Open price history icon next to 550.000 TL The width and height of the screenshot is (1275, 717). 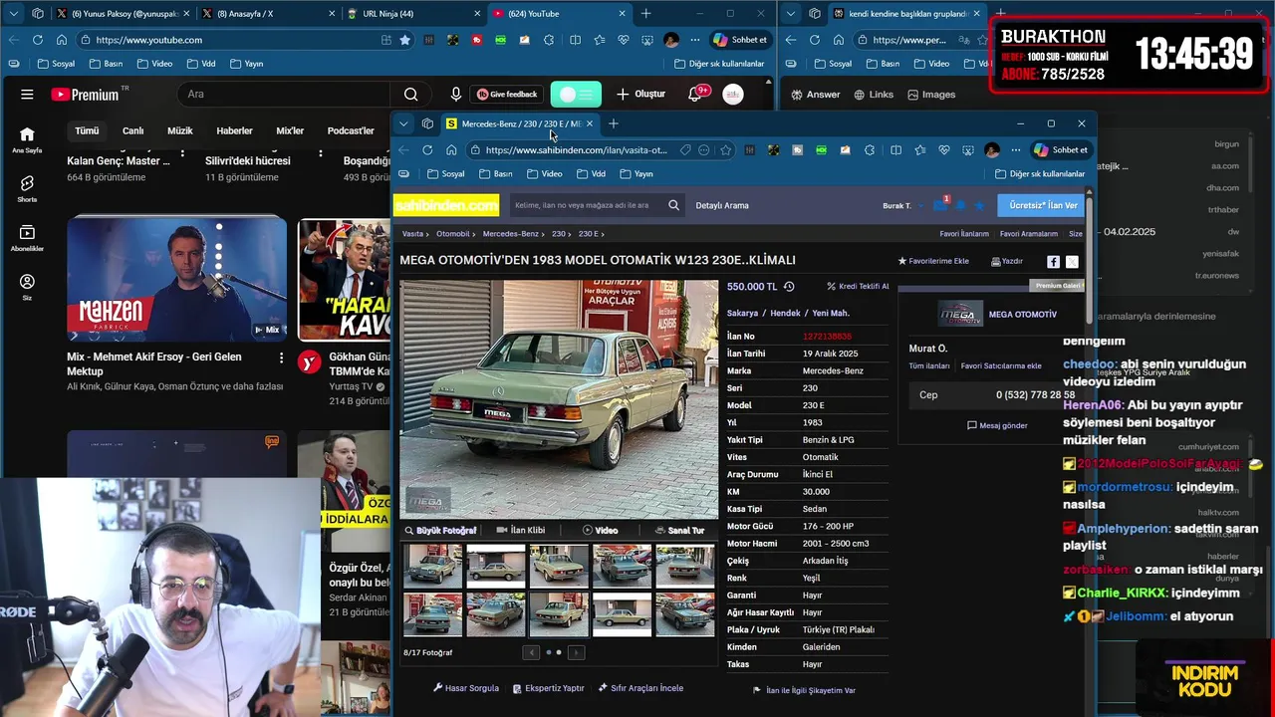pos(789,287)
